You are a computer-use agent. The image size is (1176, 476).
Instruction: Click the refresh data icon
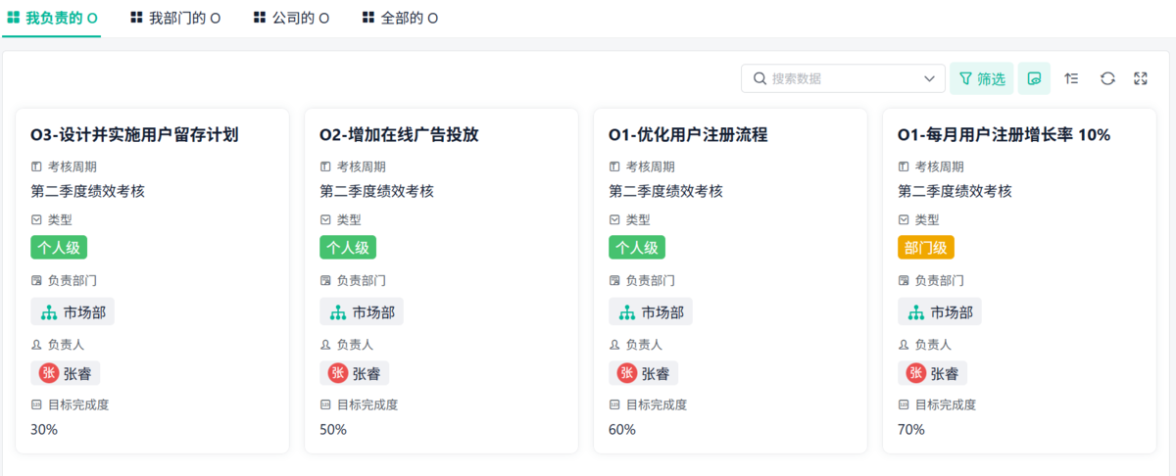click(x=1107, y=78)
